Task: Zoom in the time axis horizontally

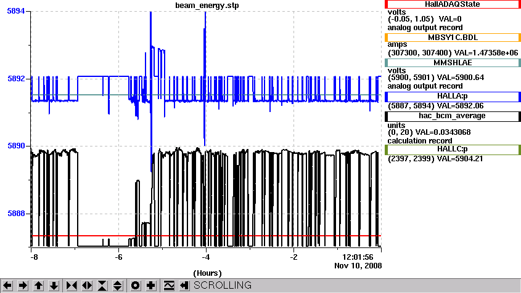Action: tap(72, 286)
